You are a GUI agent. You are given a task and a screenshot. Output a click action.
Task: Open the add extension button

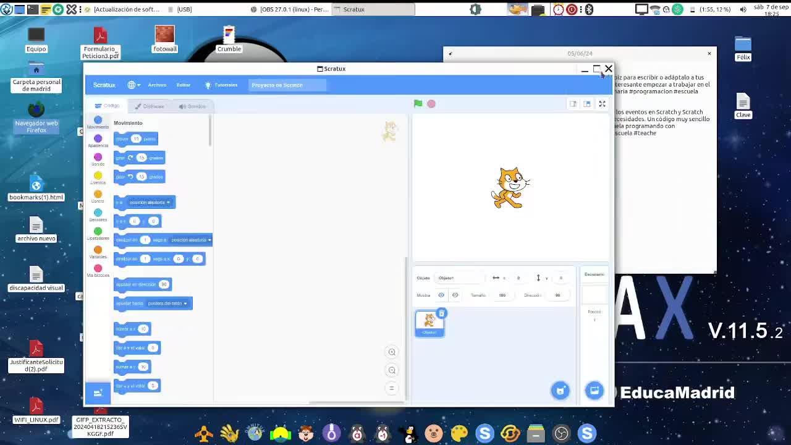pos(98,393)
